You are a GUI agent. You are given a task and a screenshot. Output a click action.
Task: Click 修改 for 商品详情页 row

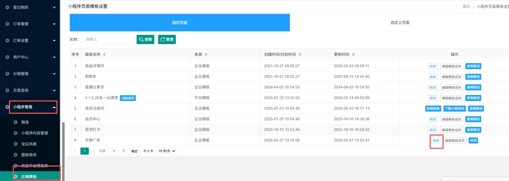433,66
